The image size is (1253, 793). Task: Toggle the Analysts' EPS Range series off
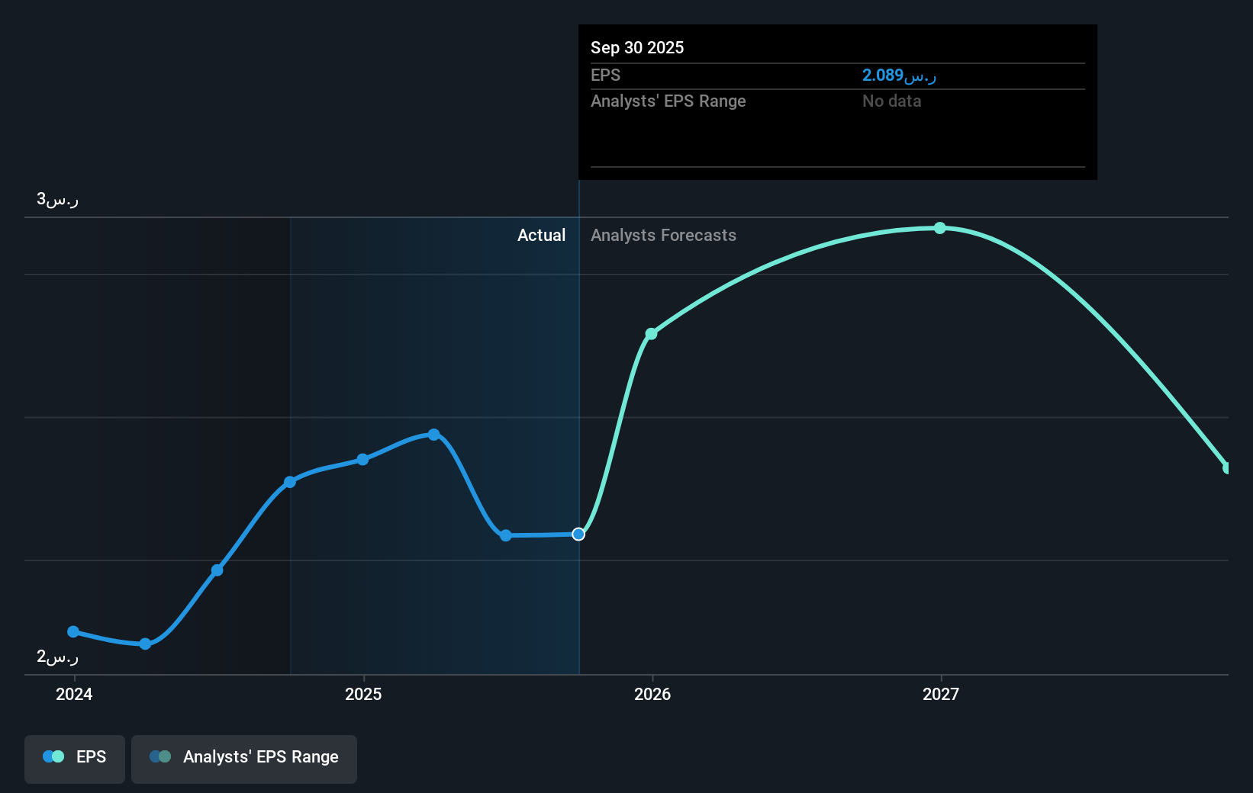coord(244,759)
